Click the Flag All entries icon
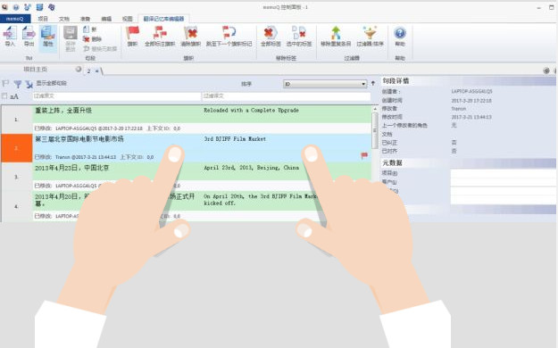Image resolution: width=558 pixels, height=348 pixels. pos(160,37)
